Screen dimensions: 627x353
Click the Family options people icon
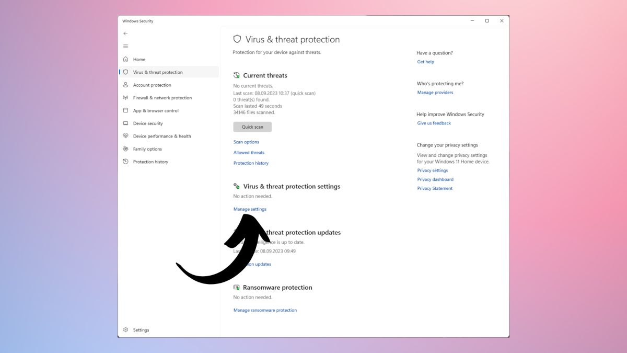125,149
